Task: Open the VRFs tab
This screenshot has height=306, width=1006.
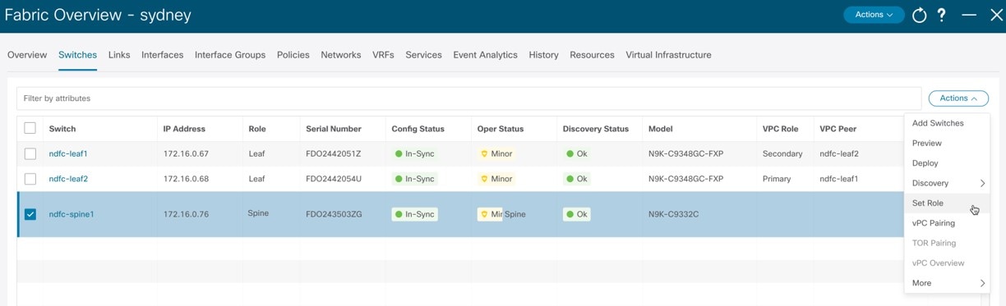Action: coord(383,55)
